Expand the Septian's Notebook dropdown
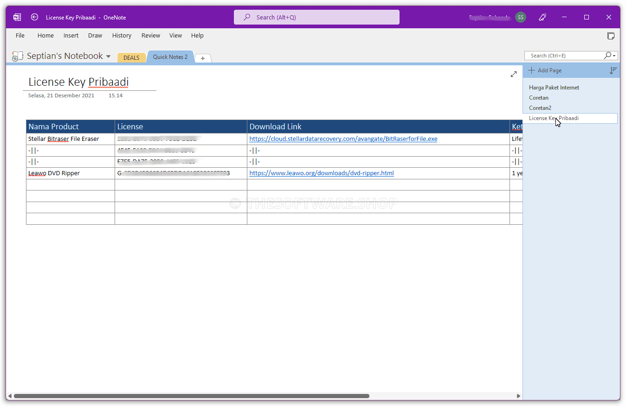 point(108,56)
